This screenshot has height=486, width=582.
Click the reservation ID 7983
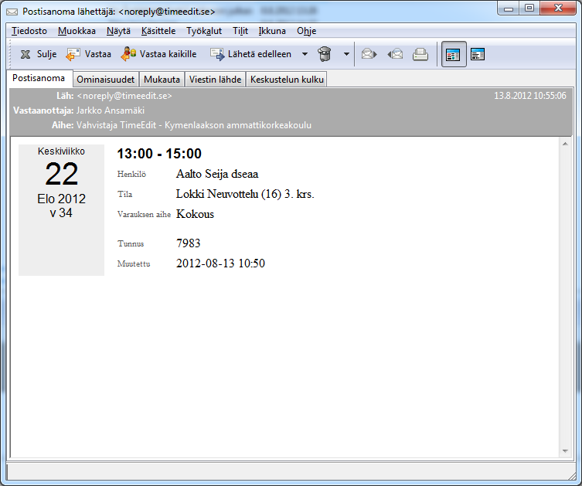point(188,243)
